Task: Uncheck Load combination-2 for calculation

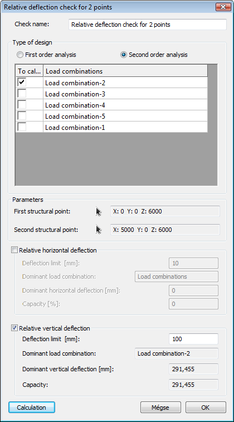Action: coord(22,83)
